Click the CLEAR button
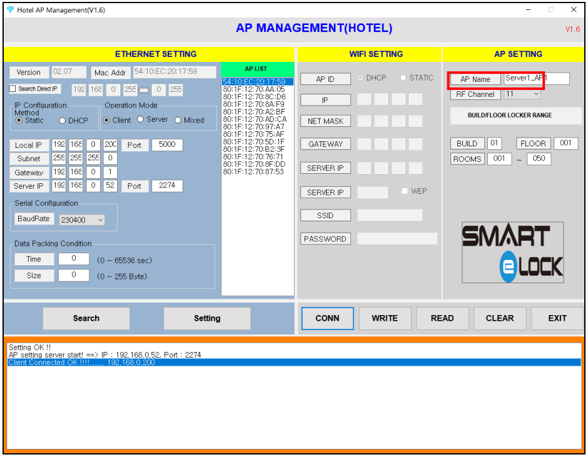The image size is (588, 457). pos(499,318)
